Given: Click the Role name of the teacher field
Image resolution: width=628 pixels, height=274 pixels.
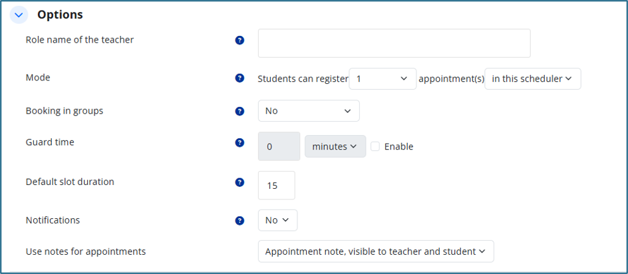Looking at the screenshot, I should point(394,43).
